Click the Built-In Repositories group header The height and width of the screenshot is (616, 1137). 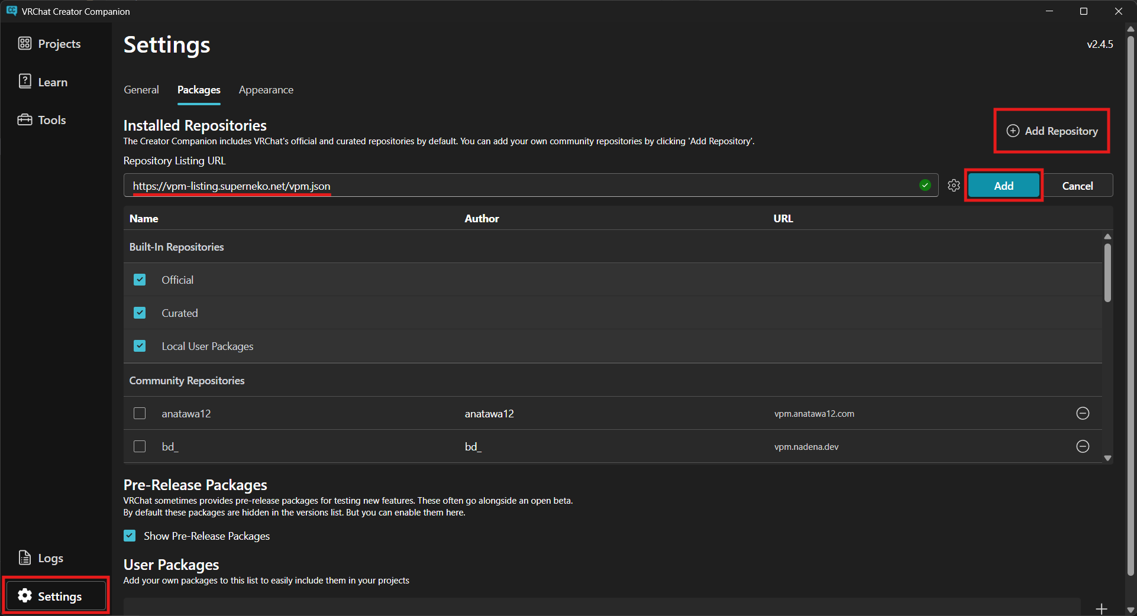tap(176, 247)
